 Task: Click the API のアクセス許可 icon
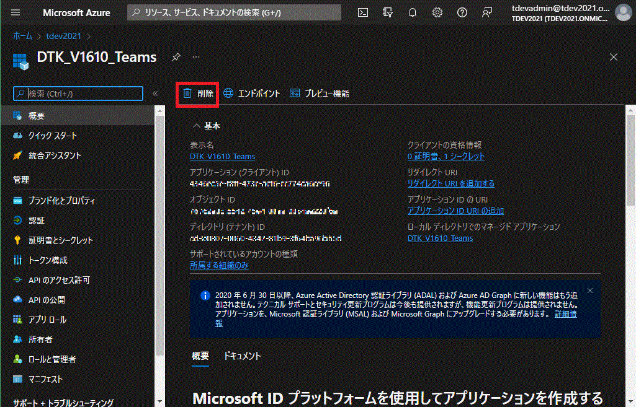pyautogui.click(x=17, y=280)
